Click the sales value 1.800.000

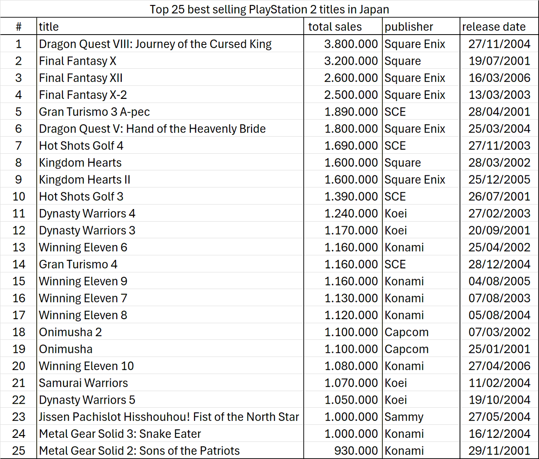coord(343,129)
